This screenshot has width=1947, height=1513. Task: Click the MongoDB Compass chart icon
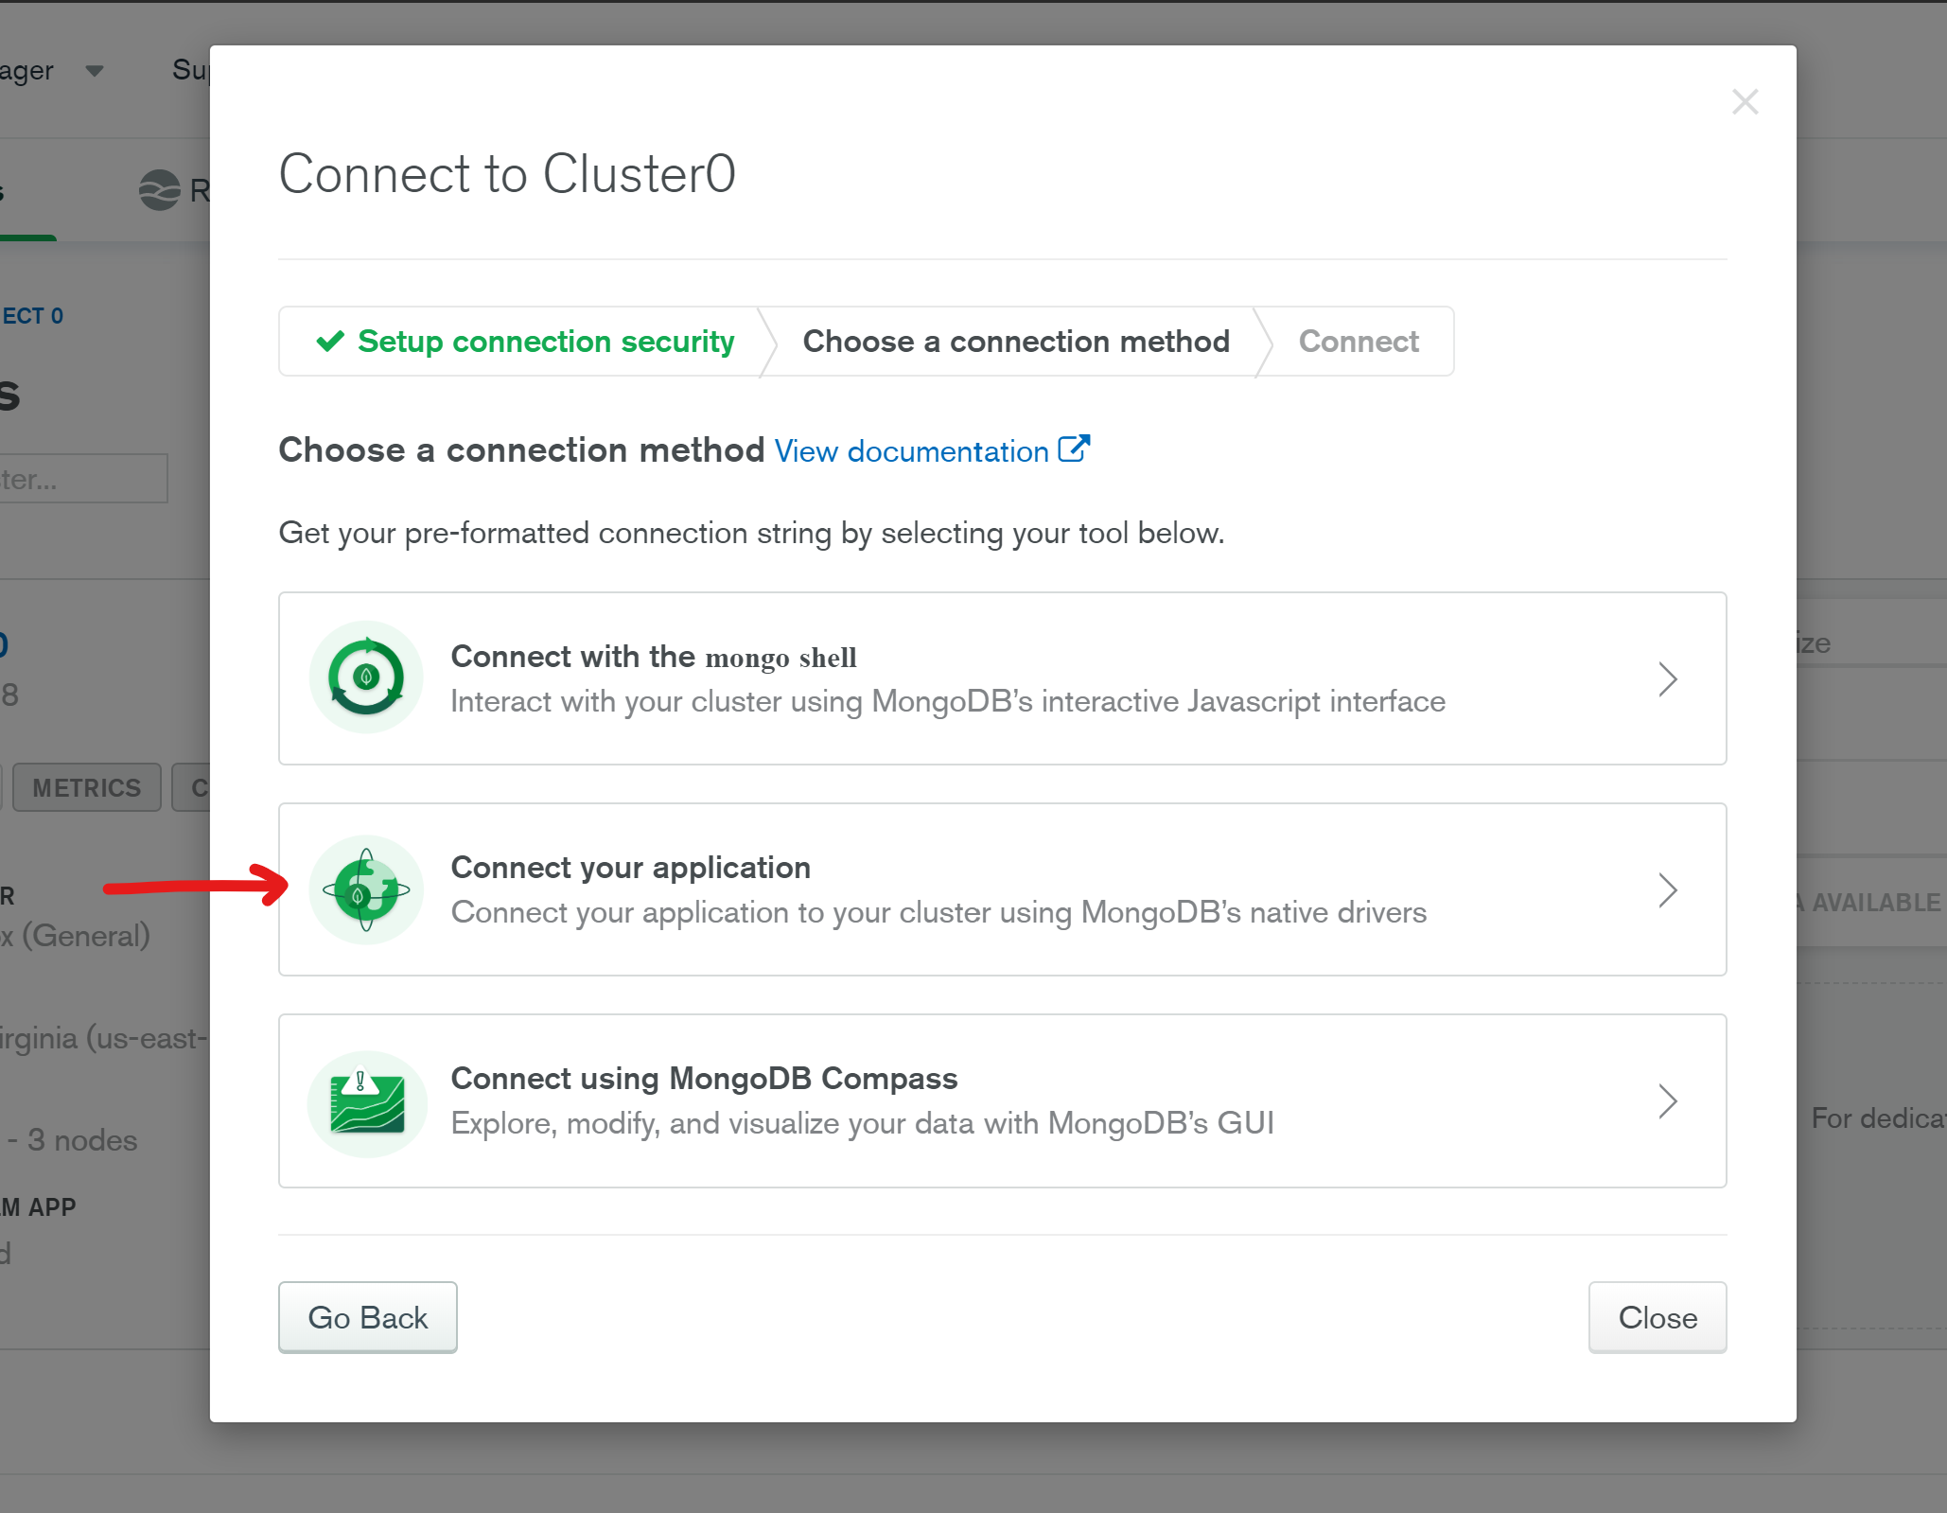367,1103
